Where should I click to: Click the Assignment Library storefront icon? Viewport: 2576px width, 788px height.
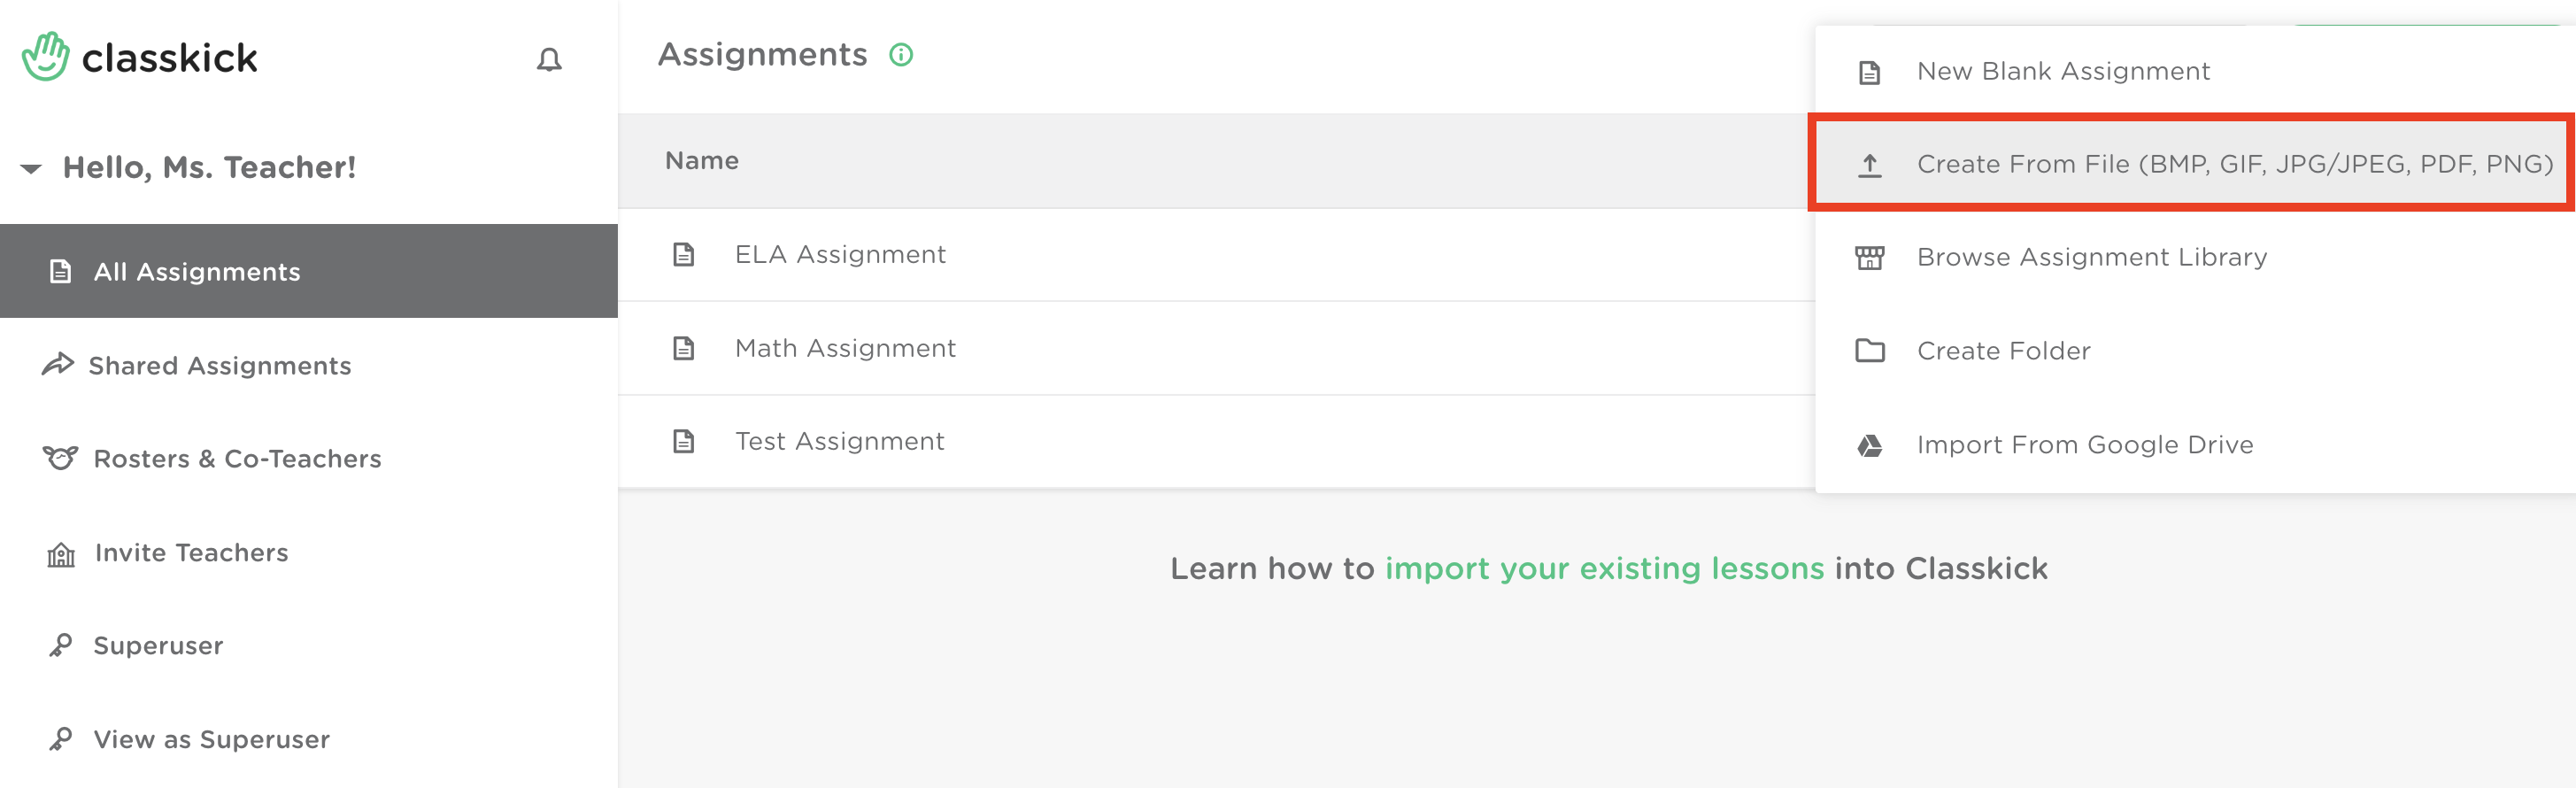[x=1870, y=258]
